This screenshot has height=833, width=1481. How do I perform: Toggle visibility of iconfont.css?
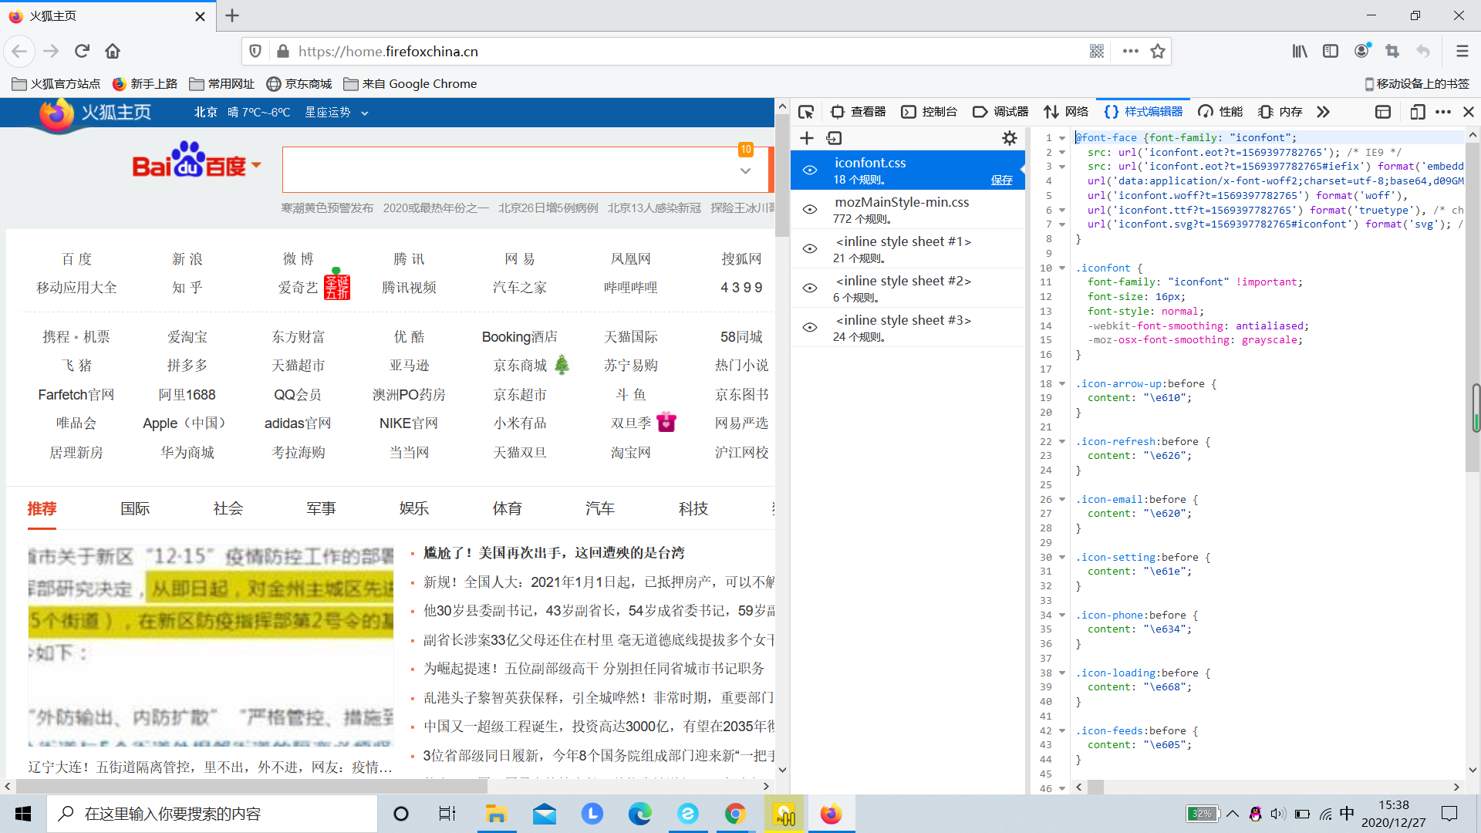coord(810,170)
